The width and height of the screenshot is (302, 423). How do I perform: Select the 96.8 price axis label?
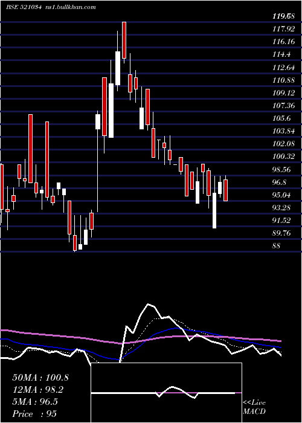coord(279,182)
